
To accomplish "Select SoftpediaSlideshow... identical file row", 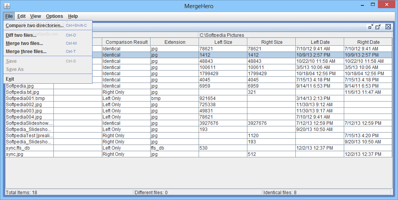I will pos(199,123).
